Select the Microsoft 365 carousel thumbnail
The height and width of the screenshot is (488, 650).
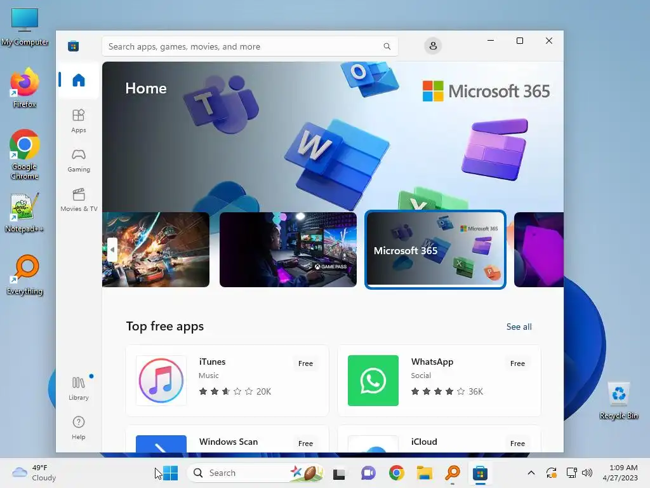435,249
